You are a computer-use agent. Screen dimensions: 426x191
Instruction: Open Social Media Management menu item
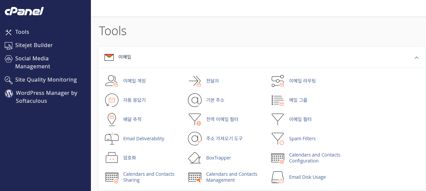point(33,63)
